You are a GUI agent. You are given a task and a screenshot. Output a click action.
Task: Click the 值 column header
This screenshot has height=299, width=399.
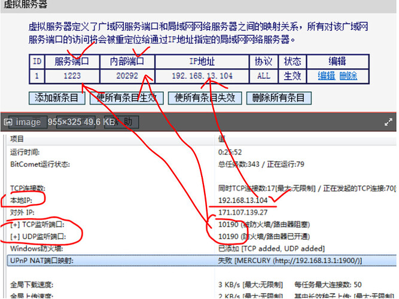click(x=223, y=139)
